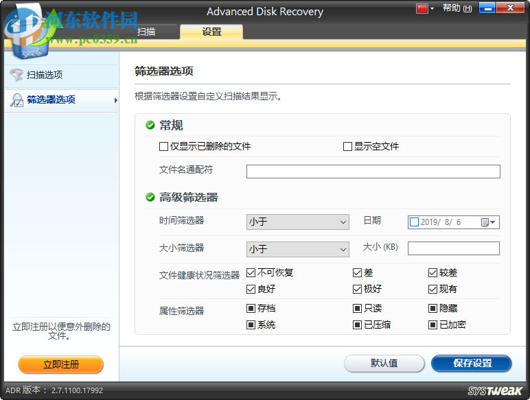Click the 2019/ 8/ 6 date value
Screen dimensions: 530x400
(441, 222)
